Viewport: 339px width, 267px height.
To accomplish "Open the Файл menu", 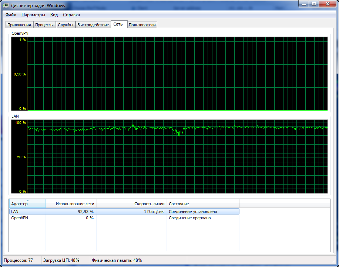I will 11,15.
